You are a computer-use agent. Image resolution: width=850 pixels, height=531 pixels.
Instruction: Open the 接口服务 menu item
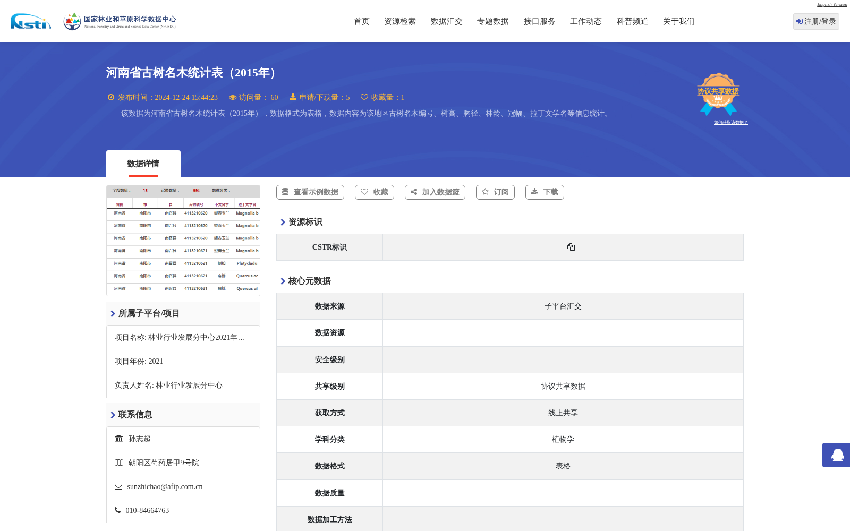coord(540,21)
